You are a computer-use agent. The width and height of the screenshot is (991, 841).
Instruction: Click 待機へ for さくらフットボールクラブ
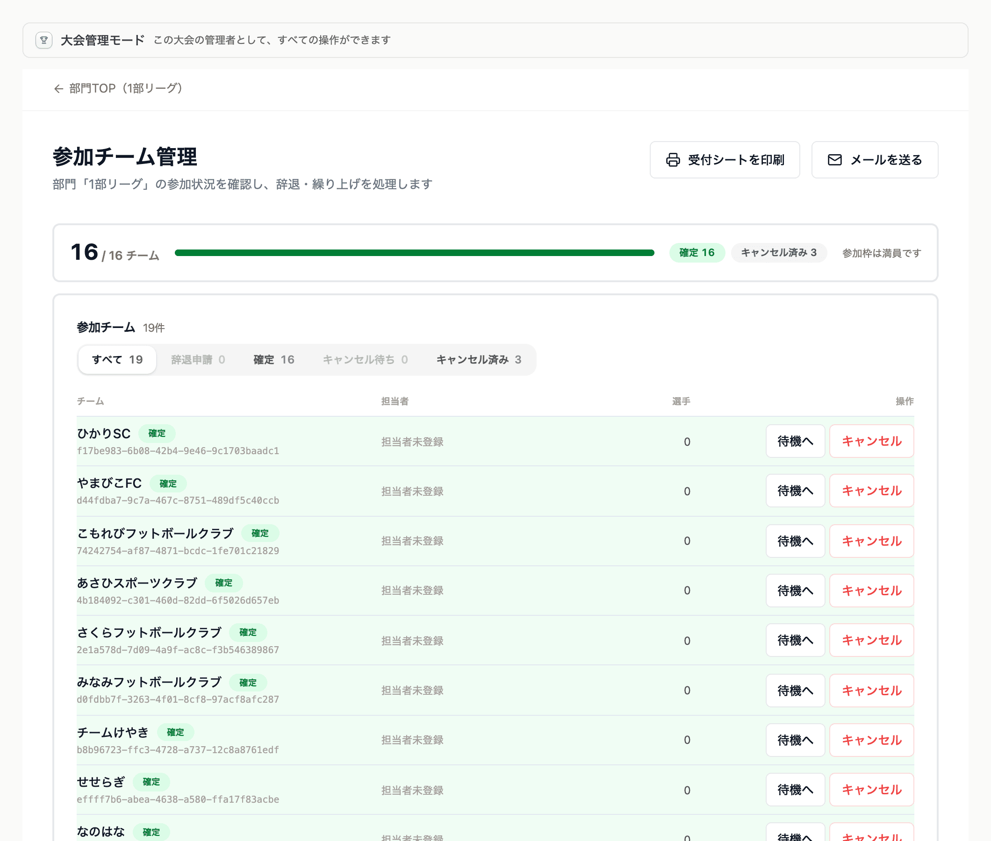[x=795, y=640]
